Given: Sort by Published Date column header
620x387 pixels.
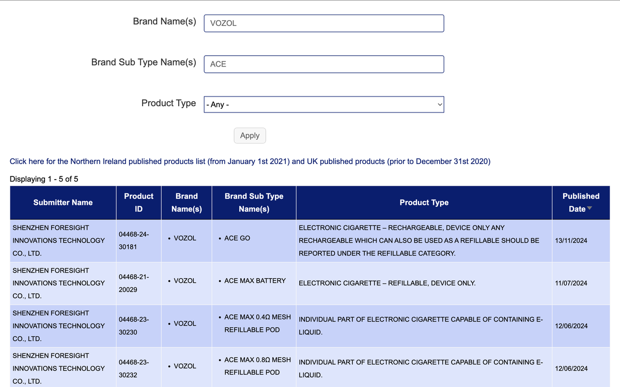Looking at the screenshot, I should [581, 202].
